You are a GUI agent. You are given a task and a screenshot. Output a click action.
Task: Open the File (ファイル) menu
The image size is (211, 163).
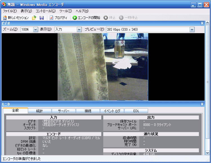coord(10,11)
